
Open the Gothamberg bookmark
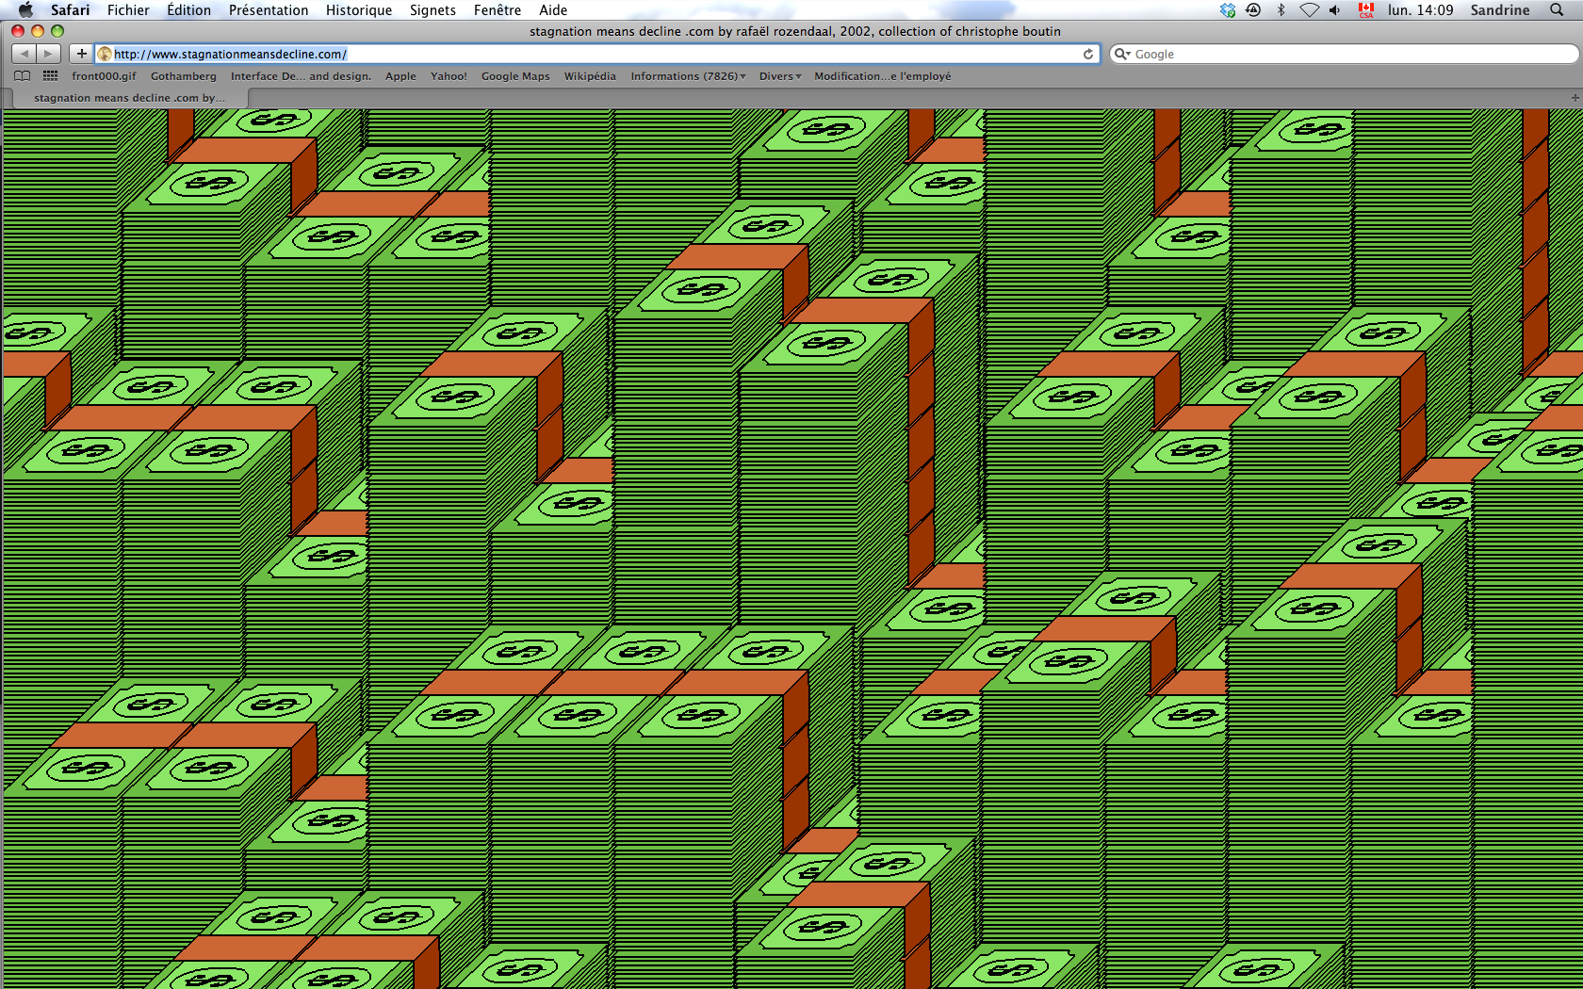(184, 76)
